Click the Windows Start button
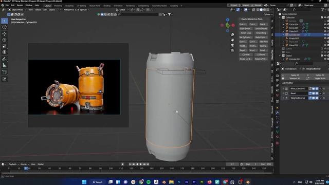Screen dimensions: 329x185 pos(84,182)
